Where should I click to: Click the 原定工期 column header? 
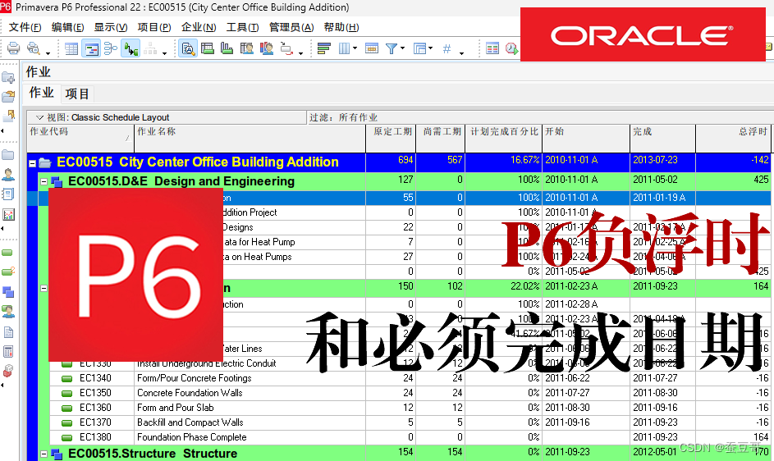pos(391,138)
